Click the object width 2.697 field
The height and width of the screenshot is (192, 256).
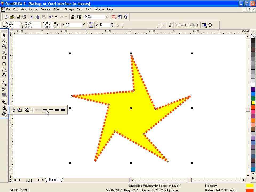pyautogui.click(x=32, y=23)
